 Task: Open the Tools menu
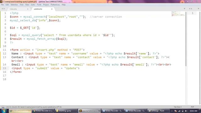click(39, 5)
